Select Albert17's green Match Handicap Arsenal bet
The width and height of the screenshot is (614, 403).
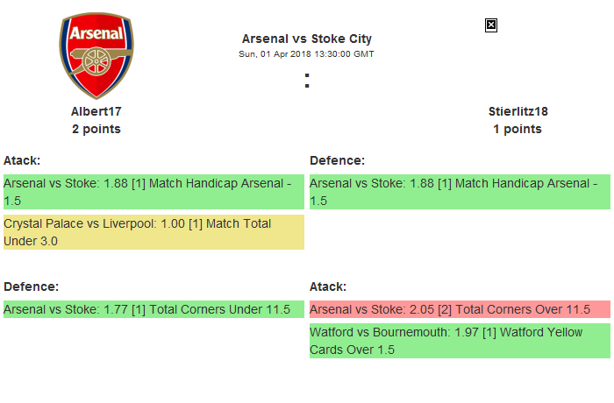tap(153, 192)
